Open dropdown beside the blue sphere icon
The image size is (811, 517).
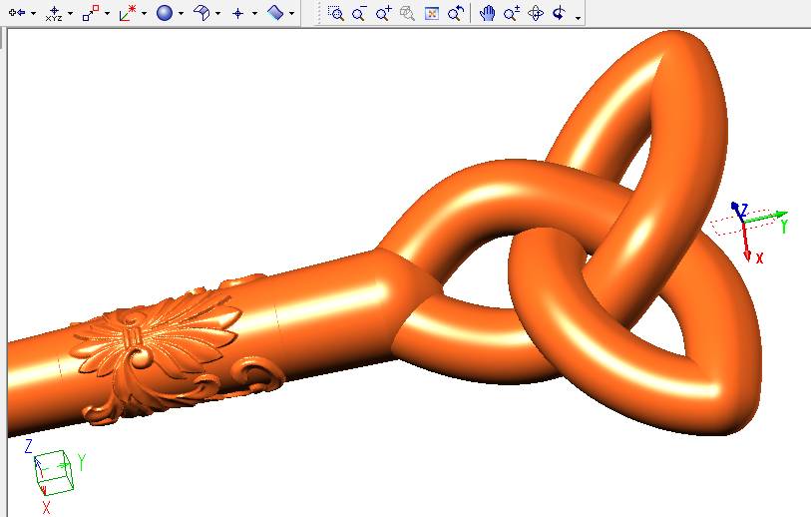(181, 13)
